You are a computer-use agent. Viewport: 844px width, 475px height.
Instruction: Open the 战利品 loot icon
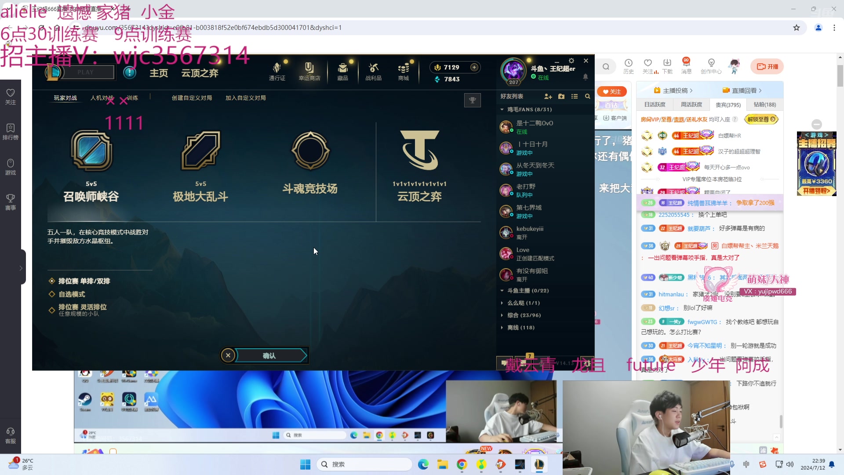click(x=373, y=72)
